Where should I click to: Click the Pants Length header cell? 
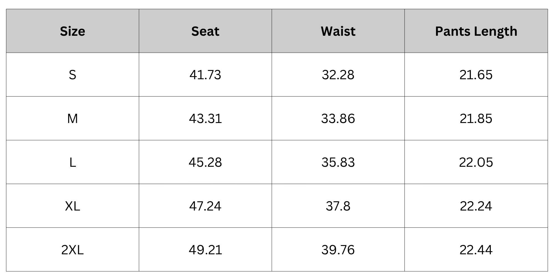[x=476, y=31]
